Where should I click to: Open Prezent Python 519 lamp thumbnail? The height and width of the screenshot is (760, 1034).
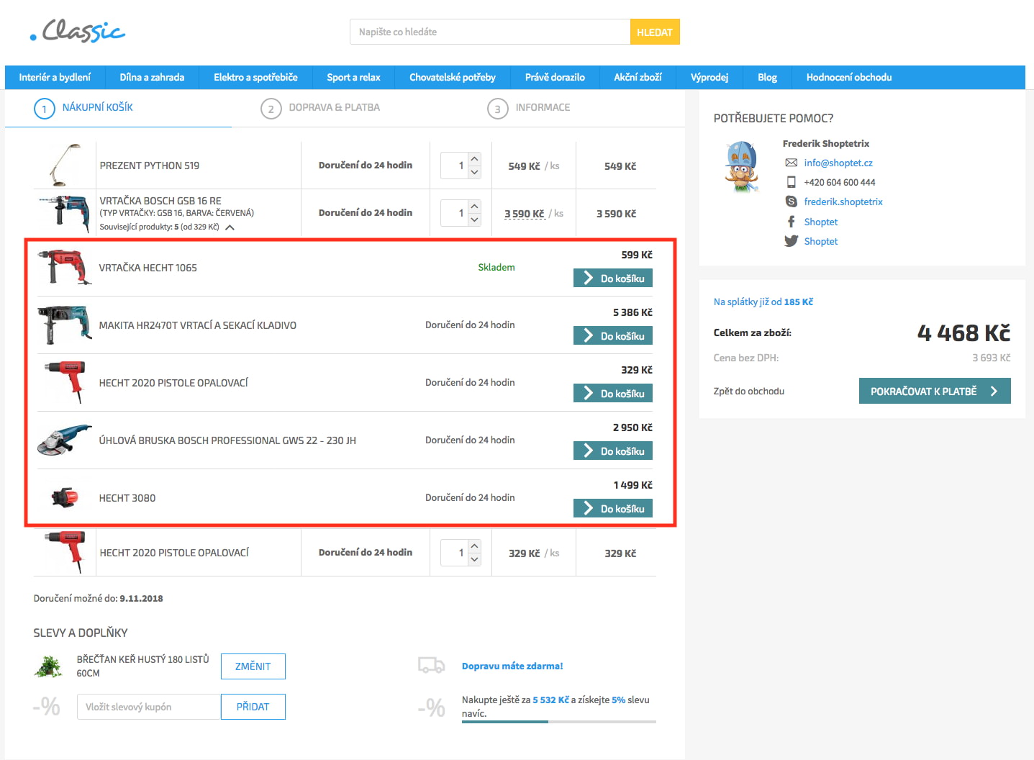pos(65,166)
